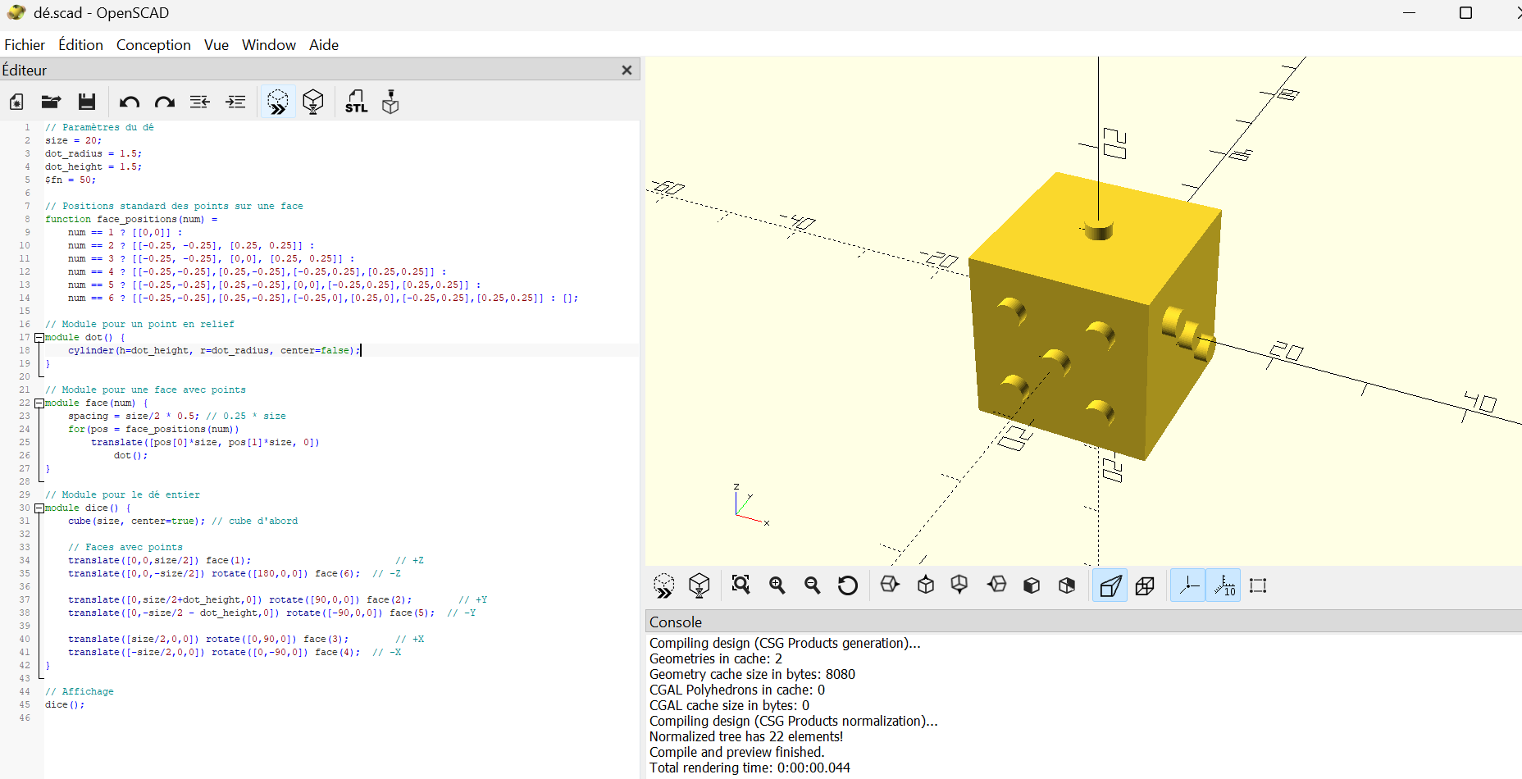
Task: Render the design with the hourglass cube icon
Action: click(x=312, y=102)
